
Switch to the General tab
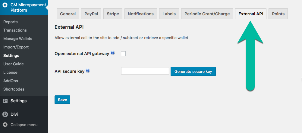point(68,14)
